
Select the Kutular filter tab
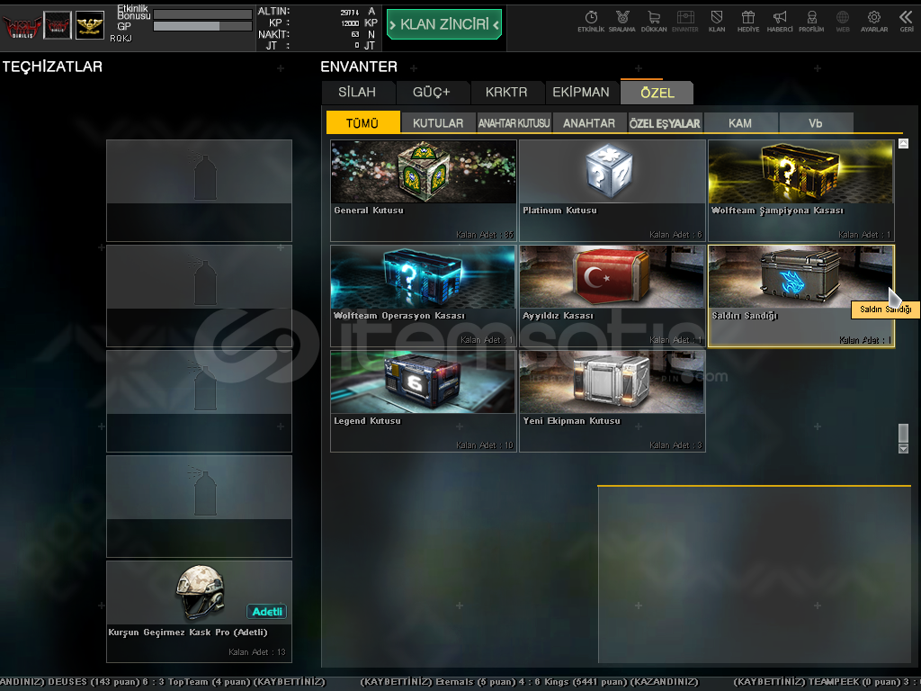(438, 122)
